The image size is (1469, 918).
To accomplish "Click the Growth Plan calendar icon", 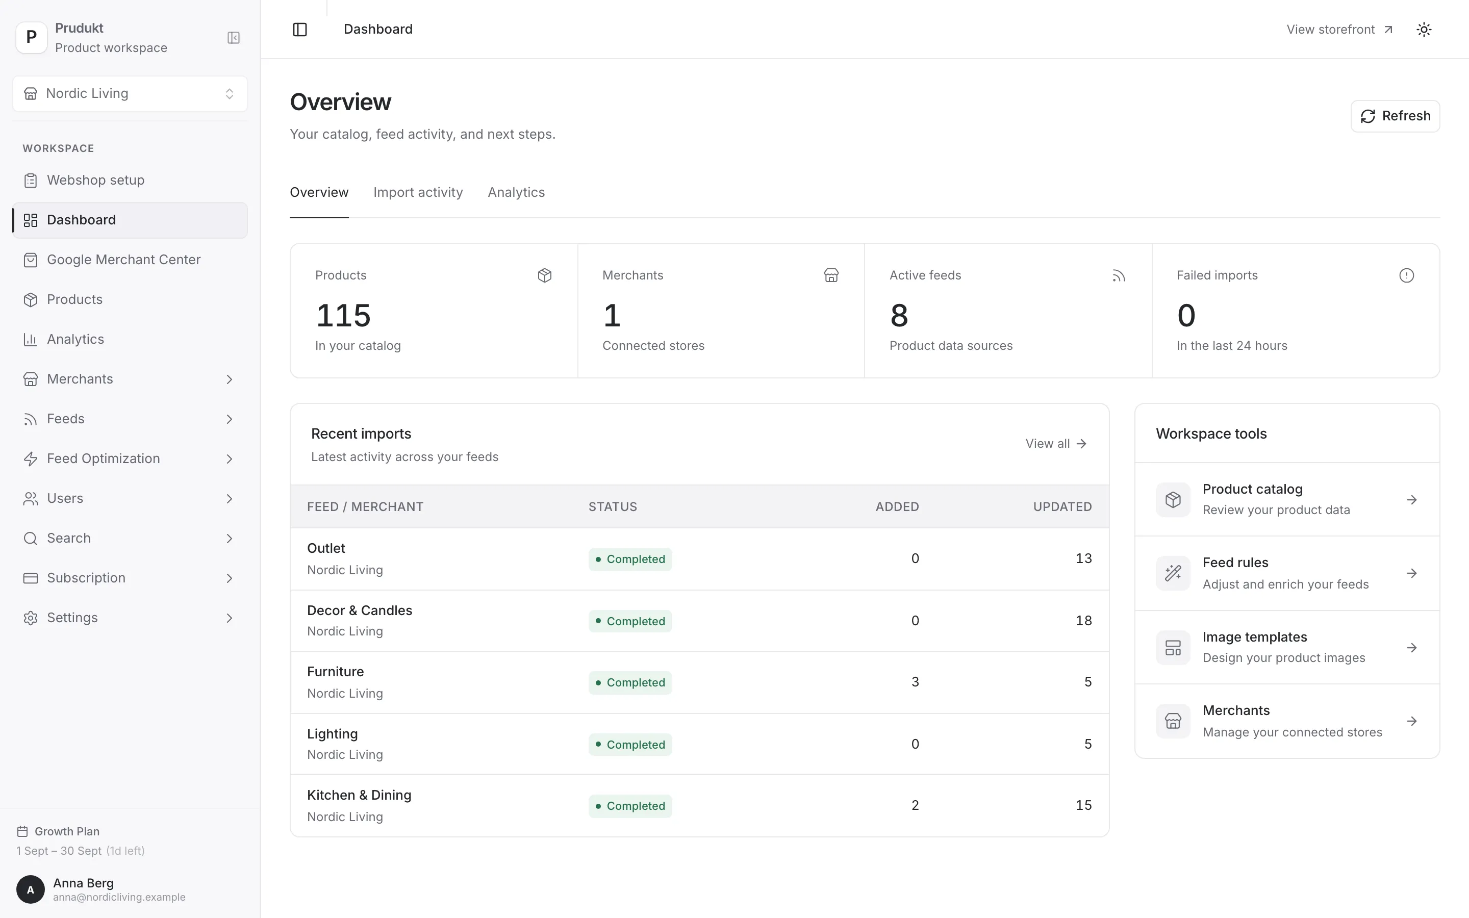I will pyautogui.click(x=22, y=831).
